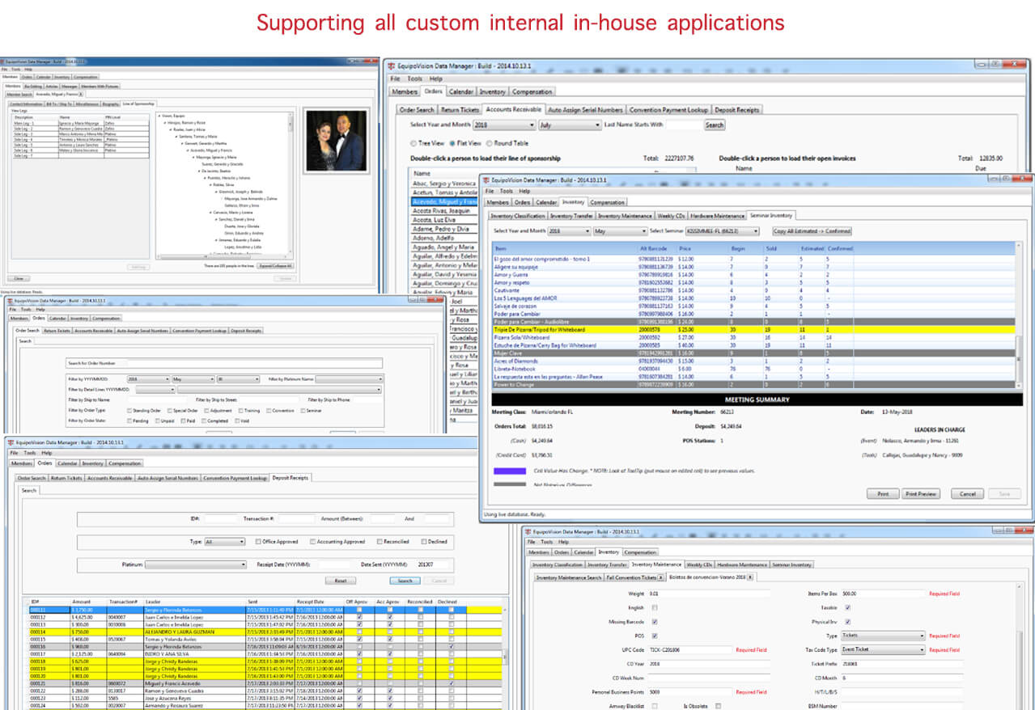Image resolution: width=1035 pixels, height=710 pixels.
Task: Click the gray legend swatch below purple
Action: (x=511, y=484)
